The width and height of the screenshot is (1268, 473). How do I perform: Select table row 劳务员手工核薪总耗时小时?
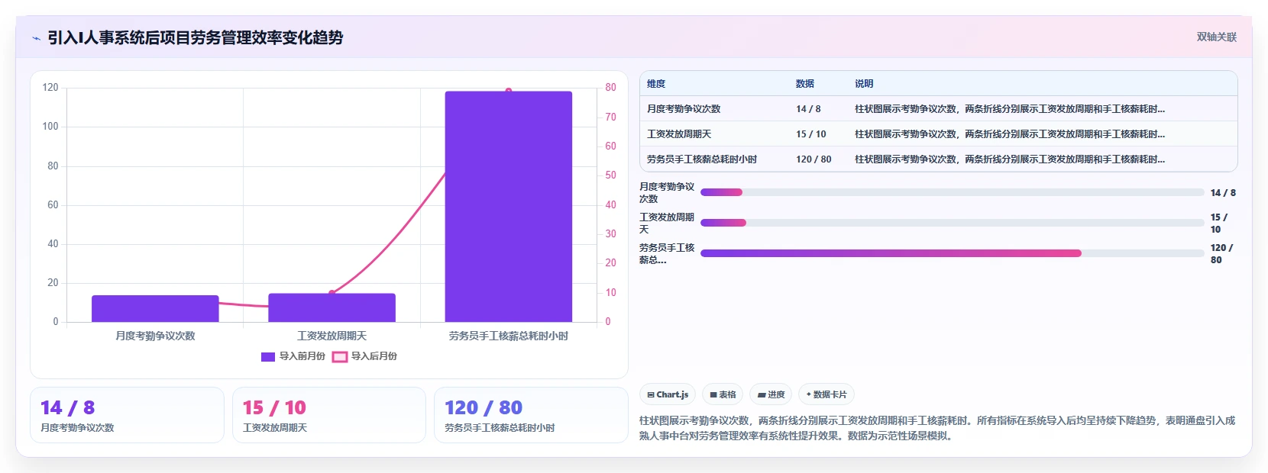pyautogui.click(x=938, y=159)
